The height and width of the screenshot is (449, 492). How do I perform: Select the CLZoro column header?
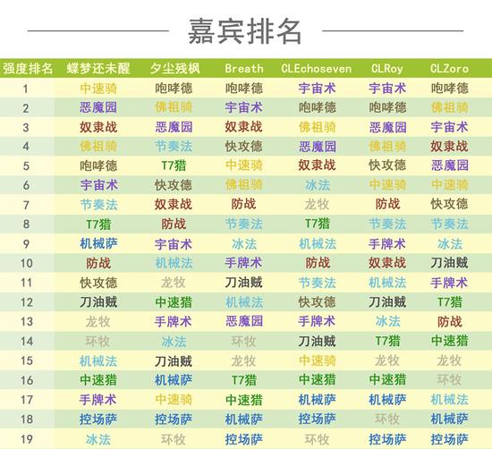coord(449,68)
